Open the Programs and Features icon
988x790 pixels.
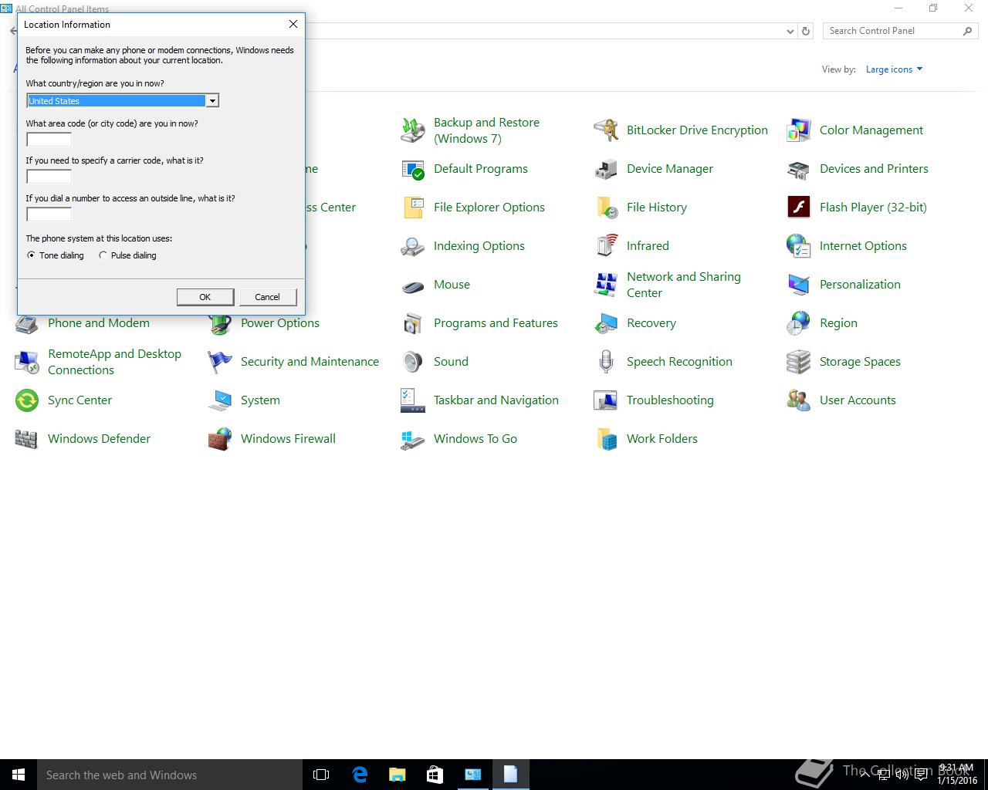413,323
